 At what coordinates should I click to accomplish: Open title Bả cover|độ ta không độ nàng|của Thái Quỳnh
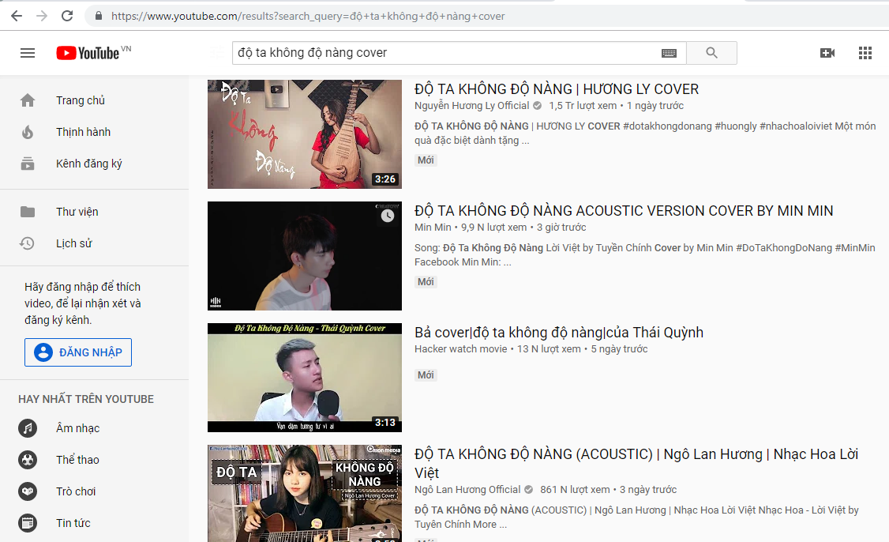point(558,333)
